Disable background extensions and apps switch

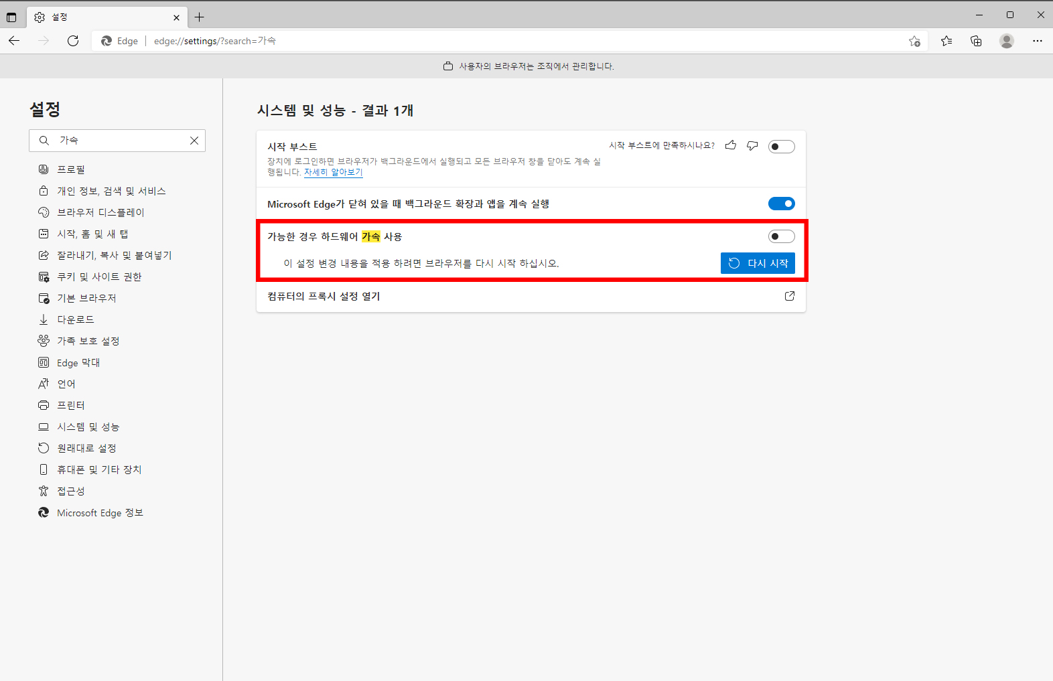point(781,204)
